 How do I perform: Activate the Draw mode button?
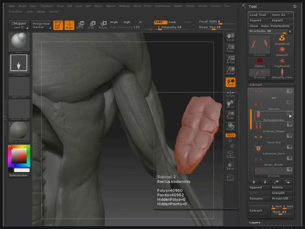point(69,25)
